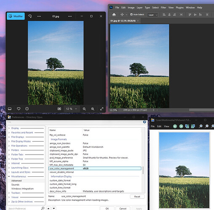The width and height of the screenshot is (214, 210).
Task: Click the next search result down arrow
Action: (x=54, y=208)
